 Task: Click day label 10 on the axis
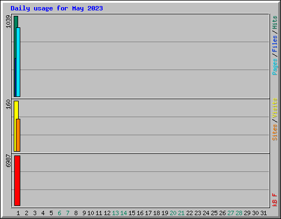91,213
